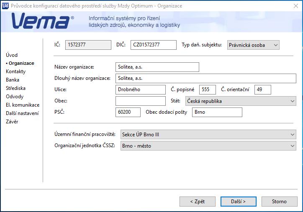Click the Vema tagline text in header
The height and width of the screenshot is (212, 303).
pyautogui.click(x=134, y=22)
